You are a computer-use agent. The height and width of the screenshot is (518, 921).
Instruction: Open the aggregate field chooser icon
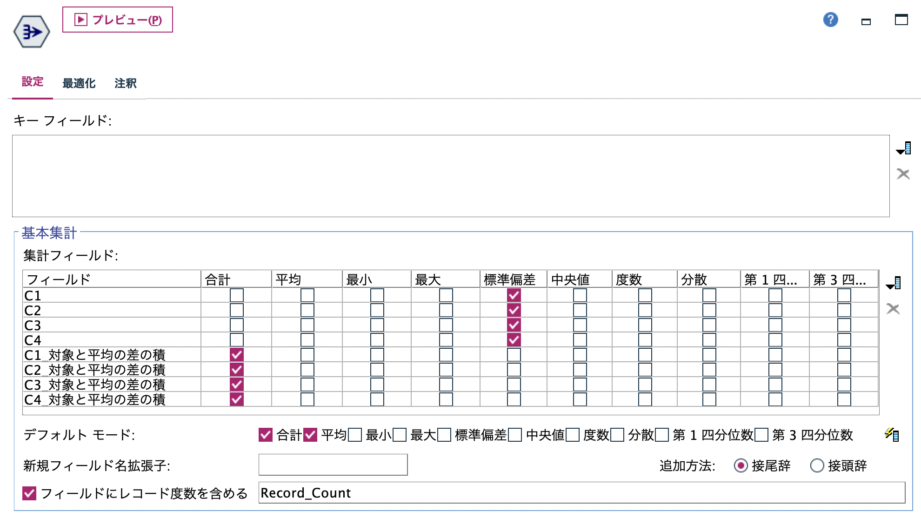tap(894, 283)
